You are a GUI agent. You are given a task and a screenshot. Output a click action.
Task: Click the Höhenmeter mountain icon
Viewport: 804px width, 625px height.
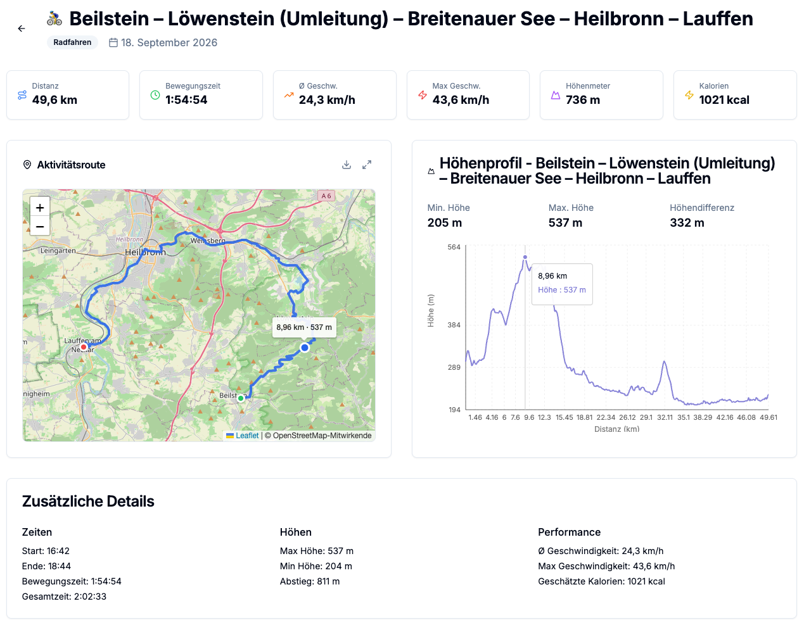[x=556, y=95]
